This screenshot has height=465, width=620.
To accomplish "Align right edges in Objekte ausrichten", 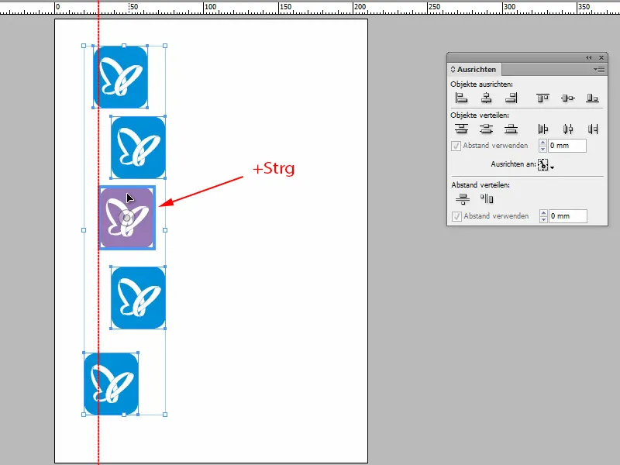I will click(x=511, y=98).
